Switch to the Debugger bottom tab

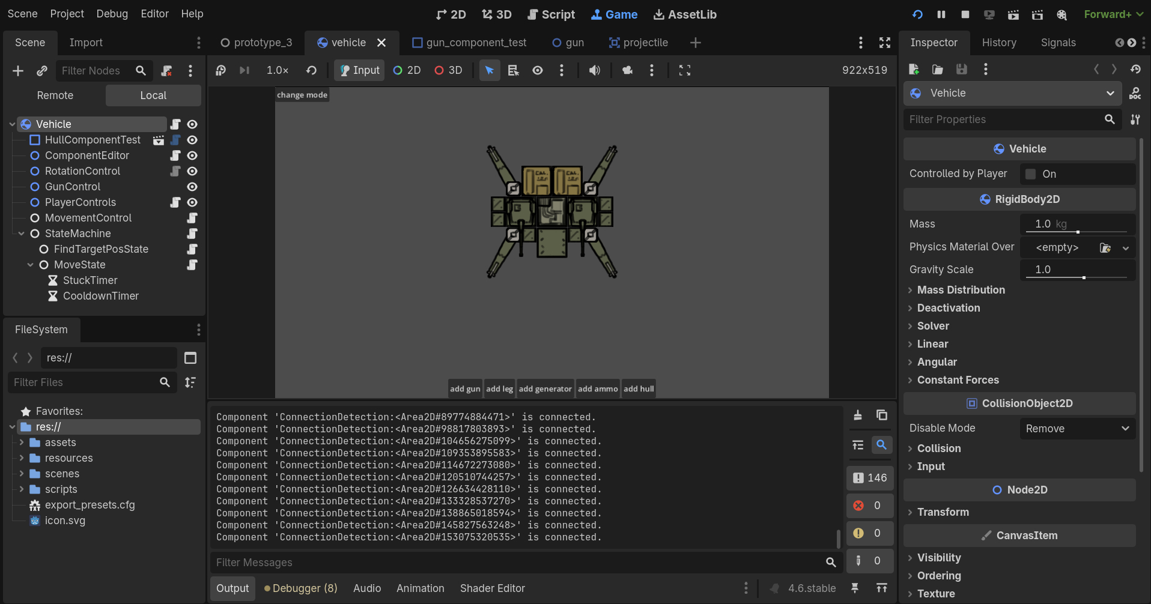300,588
